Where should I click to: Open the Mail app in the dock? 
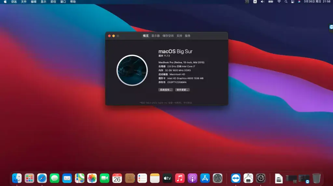pyautogui.click(x=67, y=178)
